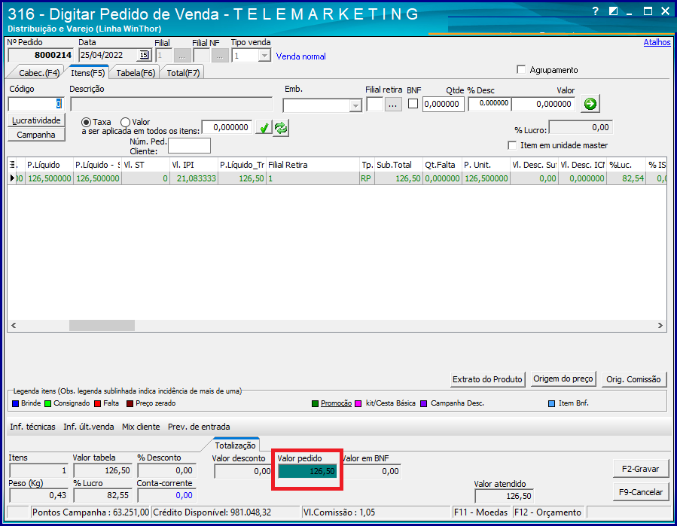
Task: Click the Valor pedido field 126,50
Action: [x=307, y=471]
